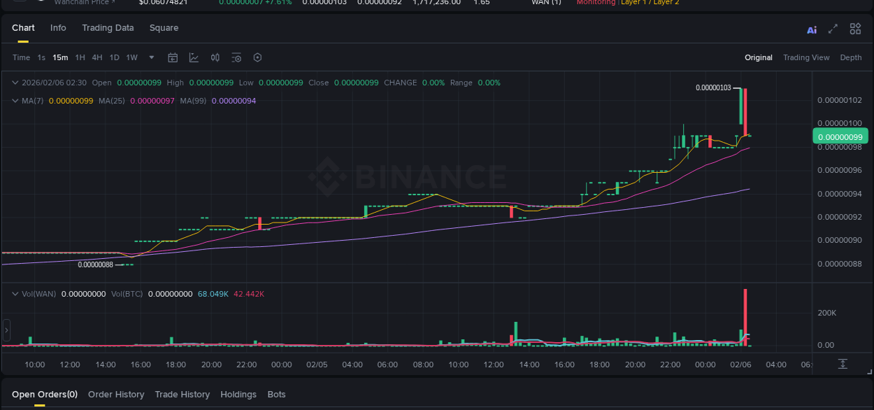The width and height of the screenshot is (874, 410).
Task: Switch to the Trading Data tab
Action: pyautogui.click(x=108, y=28)
